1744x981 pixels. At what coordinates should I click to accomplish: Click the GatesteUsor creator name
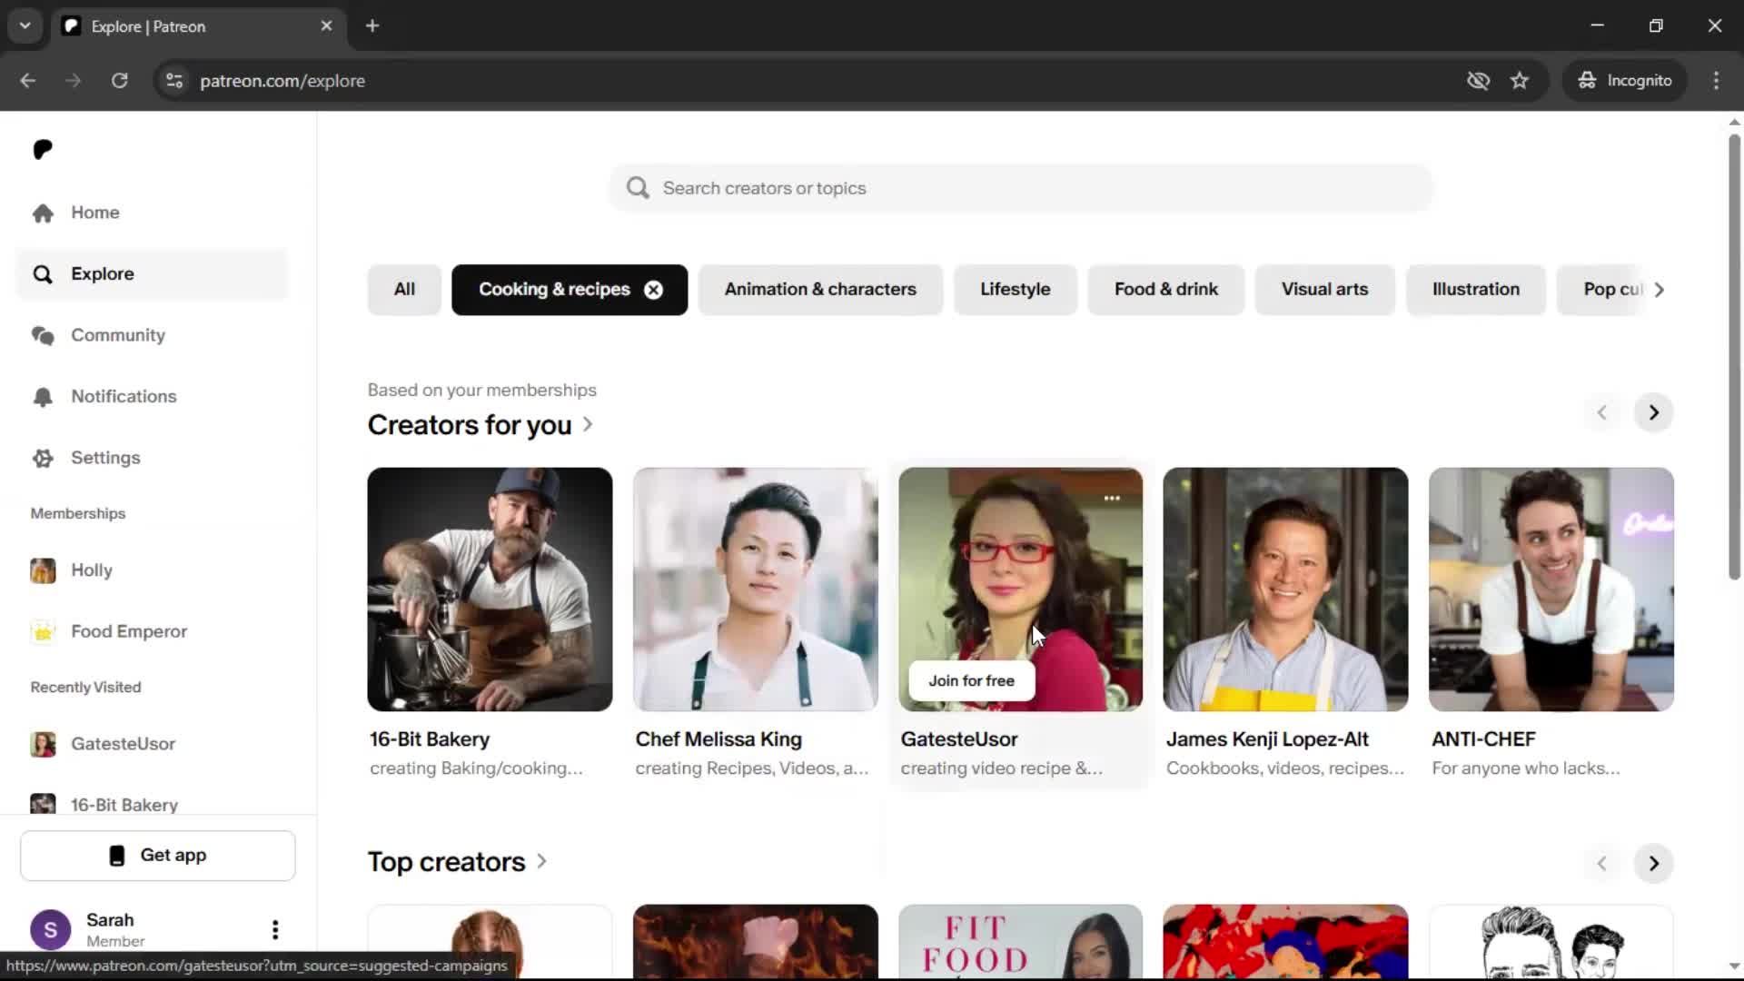click(958, 739)
